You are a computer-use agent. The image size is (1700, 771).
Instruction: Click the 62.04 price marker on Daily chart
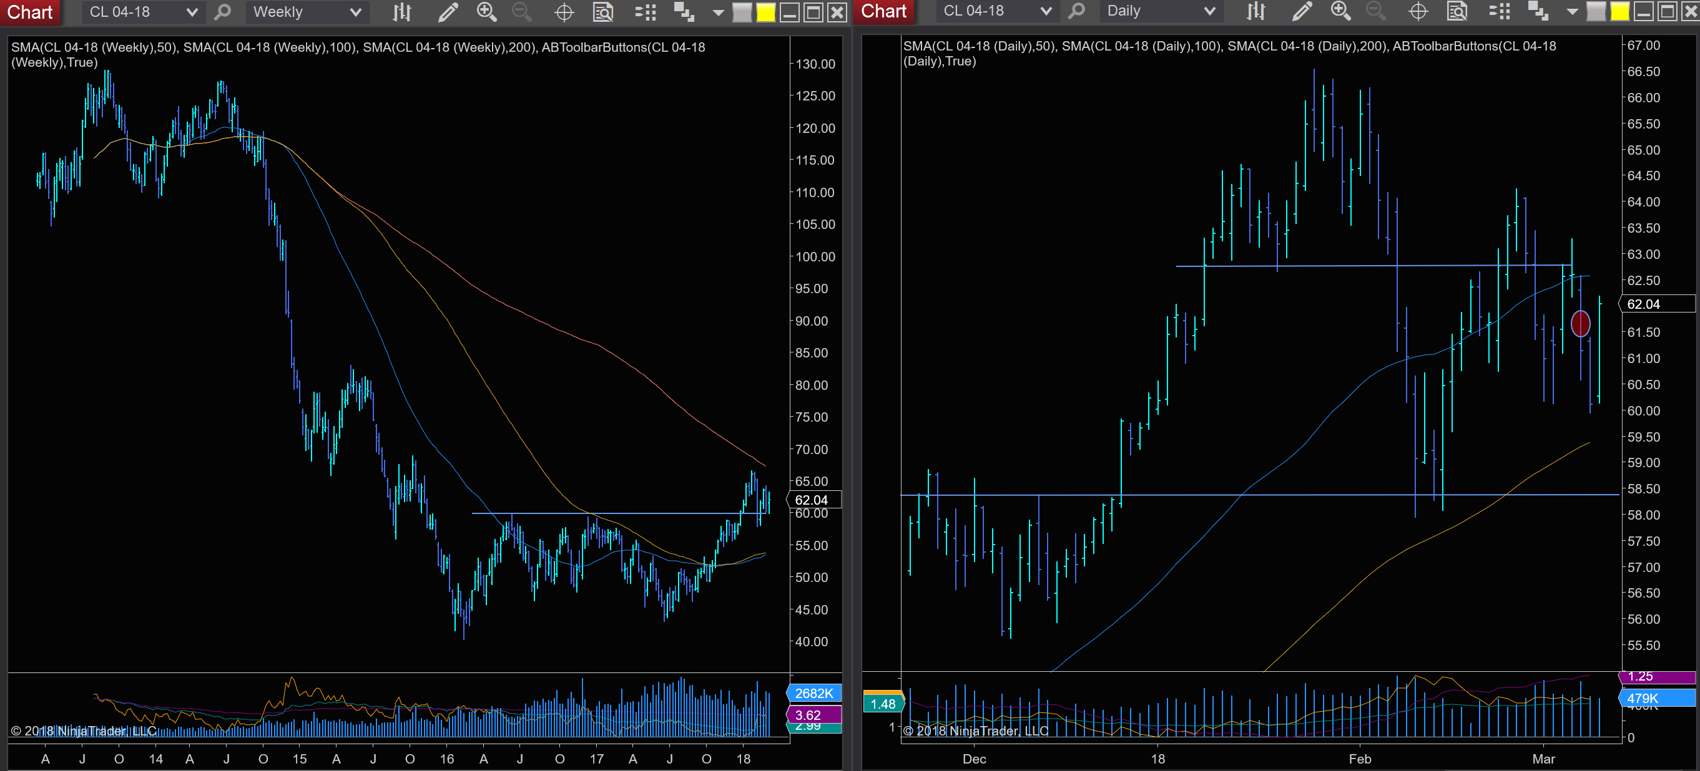pyautogui.click(x=1657, y=304)
